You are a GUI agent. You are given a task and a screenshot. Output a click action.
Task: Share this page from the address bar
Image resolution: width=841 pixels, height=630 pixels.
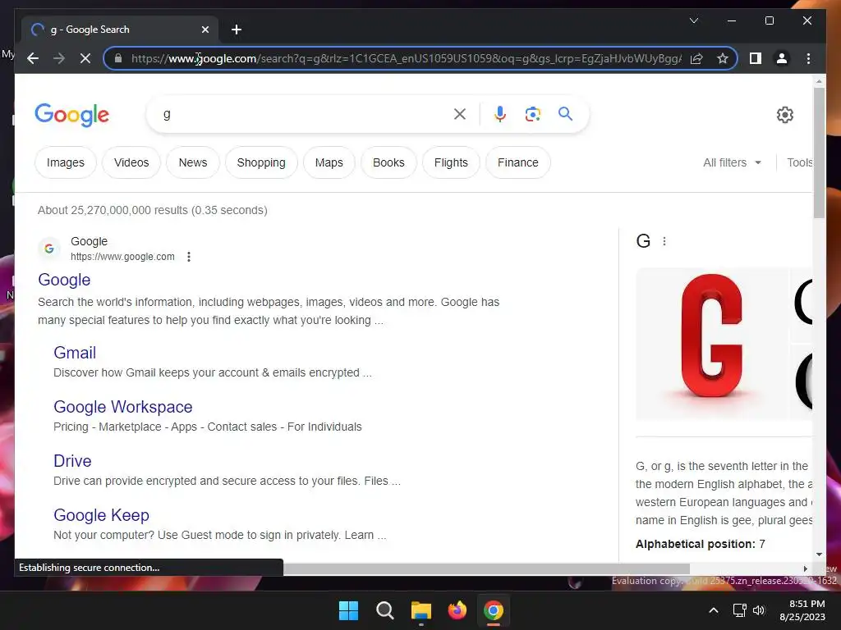tap(696, 58)
